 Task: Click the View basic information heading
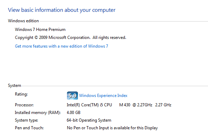coord(62,10)
